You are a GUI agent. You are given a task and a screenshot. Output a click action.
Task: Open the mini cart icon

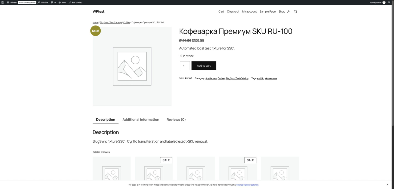(295, 11)
